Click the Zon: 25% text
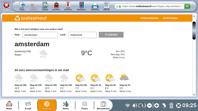 point(120,51)
